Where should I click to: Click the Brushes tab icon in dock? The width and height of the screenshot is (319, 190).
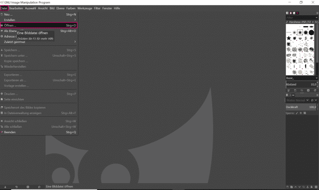[287, 13]
